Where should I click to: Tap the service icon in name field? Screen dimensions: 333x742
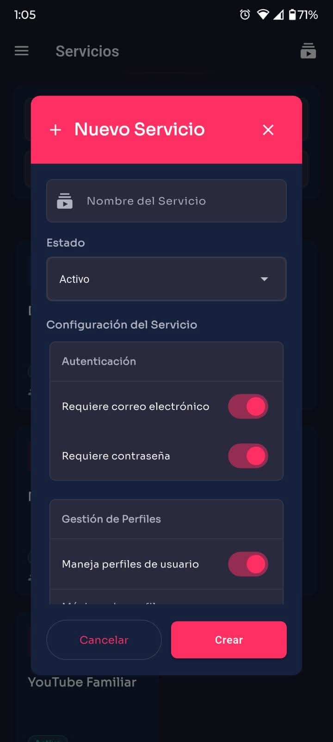pyautogui.click(x=65, y=201)
